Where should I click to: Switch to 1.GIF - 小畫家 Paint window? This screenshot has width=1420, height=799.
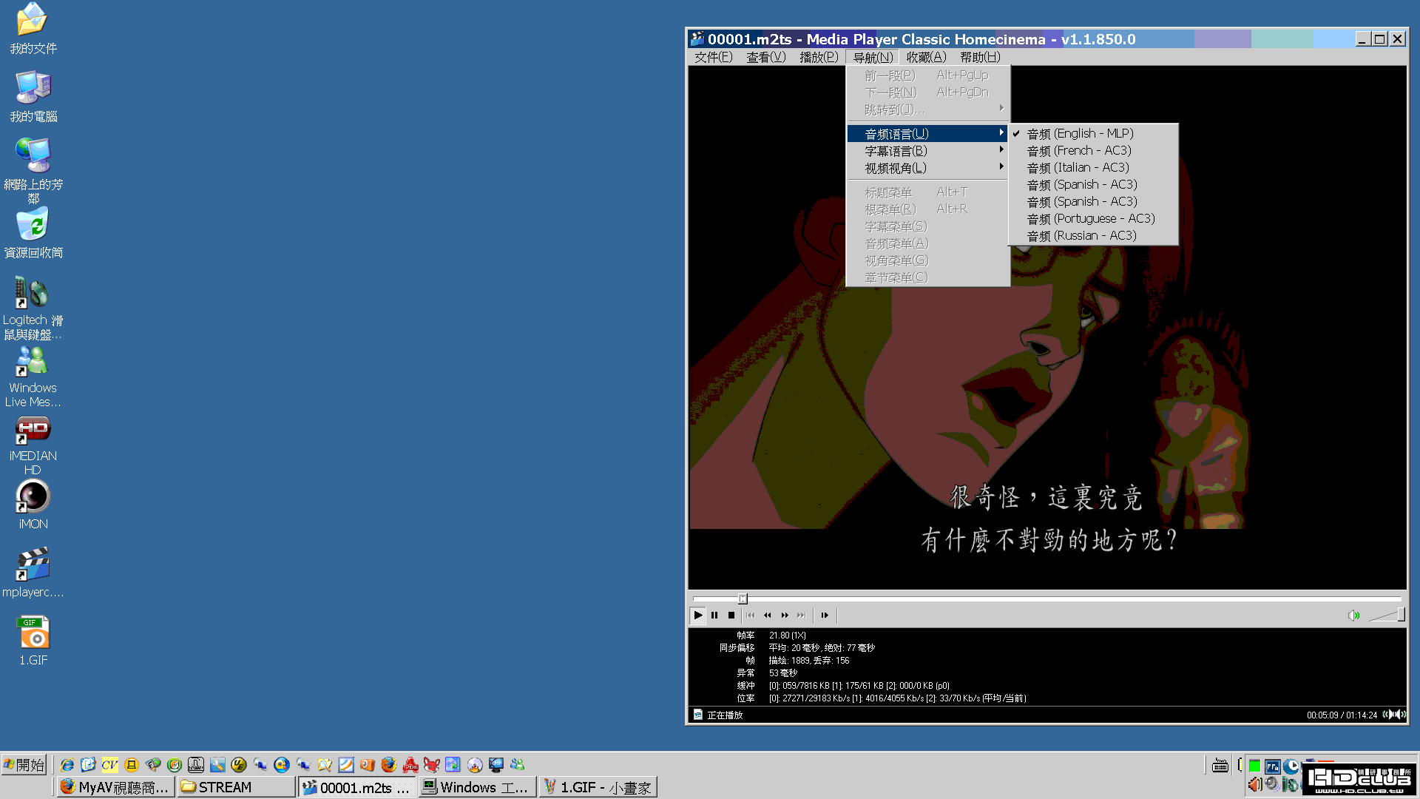click(x=598, y=787)
